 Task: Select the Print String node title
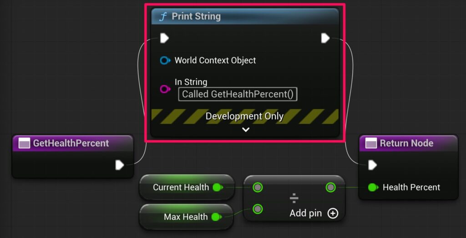point(196,16)
